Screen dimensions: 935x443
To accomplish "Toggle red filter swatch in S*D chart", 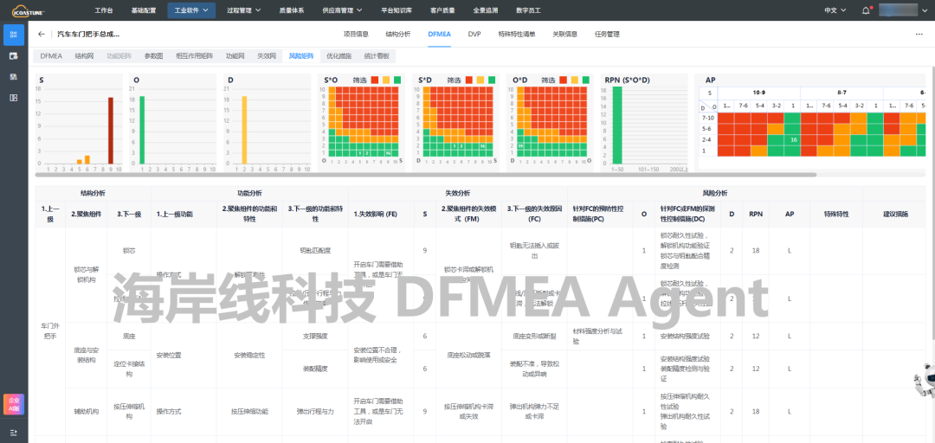I will [x=468, y=80].
